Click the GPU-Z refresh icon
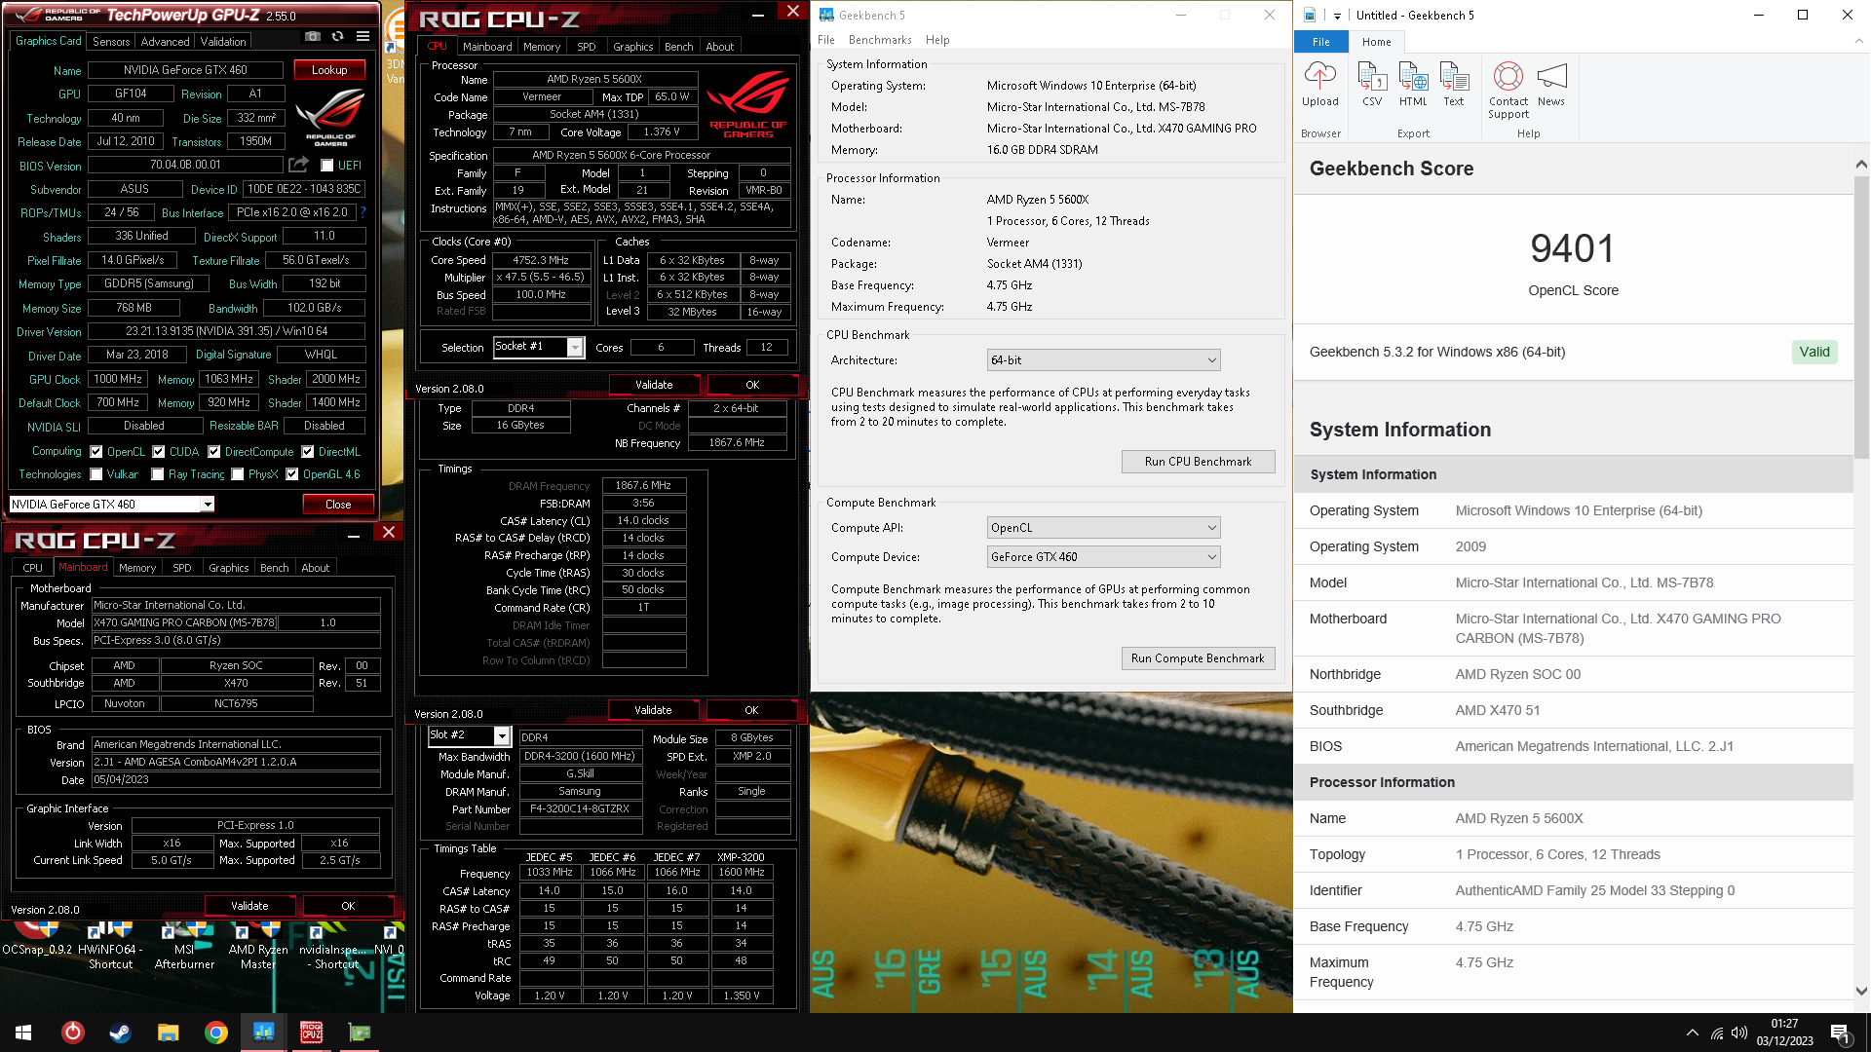 (x=337, y=37)
